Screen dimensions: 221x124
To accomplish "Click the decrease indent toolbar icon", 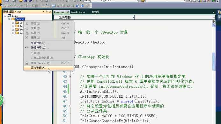I will point(32,6).
